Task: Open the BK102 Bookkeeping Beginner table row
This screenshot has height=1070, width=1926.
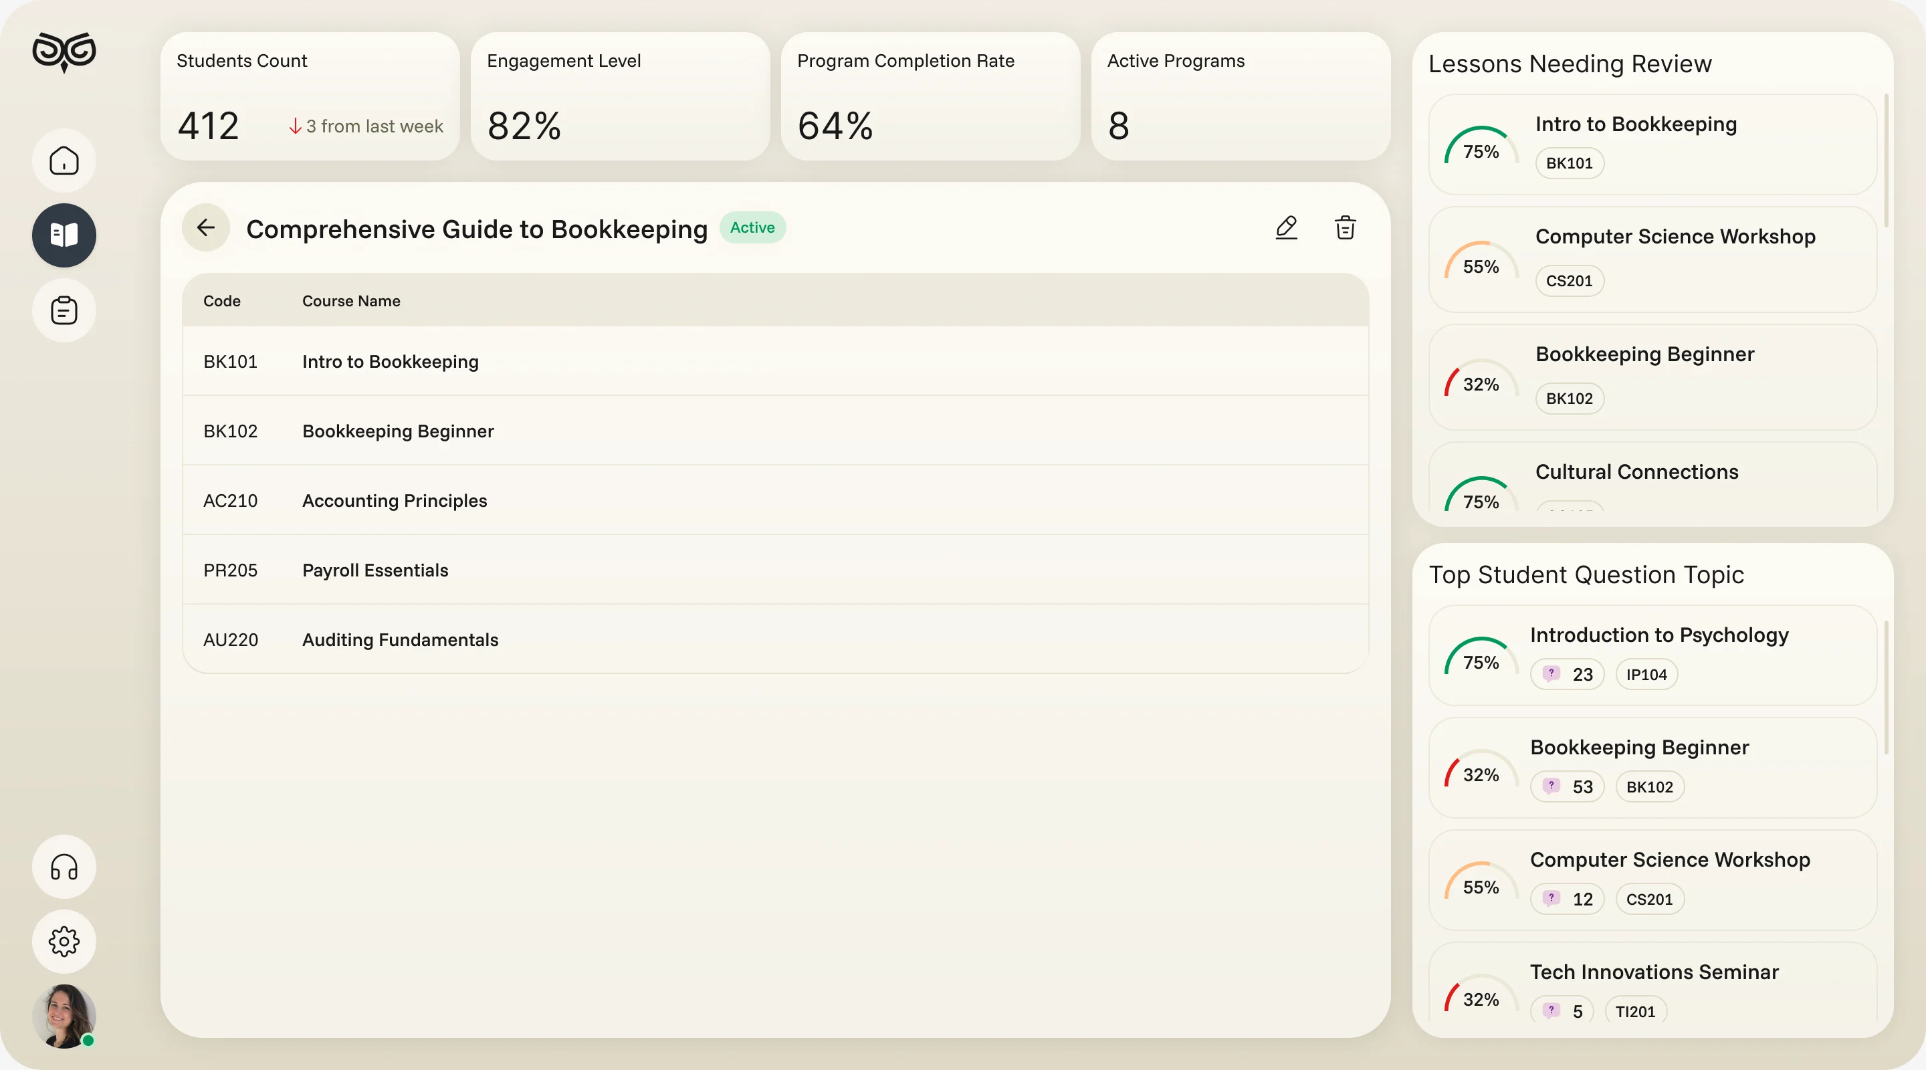Action: (775, 431)
